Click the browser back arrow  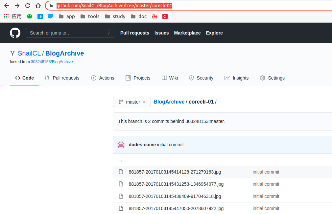(x=7, y=6)
